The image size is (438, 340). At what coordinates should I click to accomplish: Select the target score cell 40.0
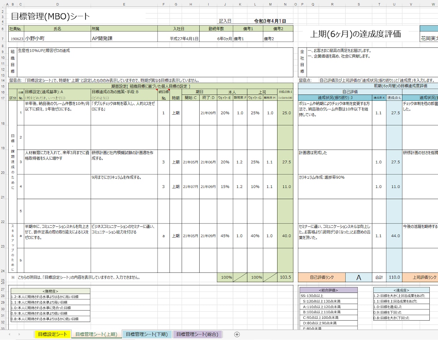285,236
